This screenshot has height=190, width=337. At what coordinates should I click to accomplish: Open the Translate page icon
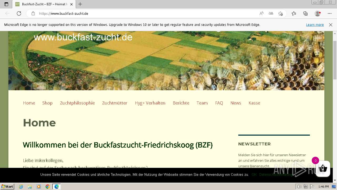[x=271, y=13]
